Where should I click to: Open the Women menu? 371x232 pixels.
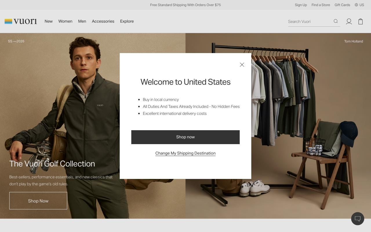65,21
